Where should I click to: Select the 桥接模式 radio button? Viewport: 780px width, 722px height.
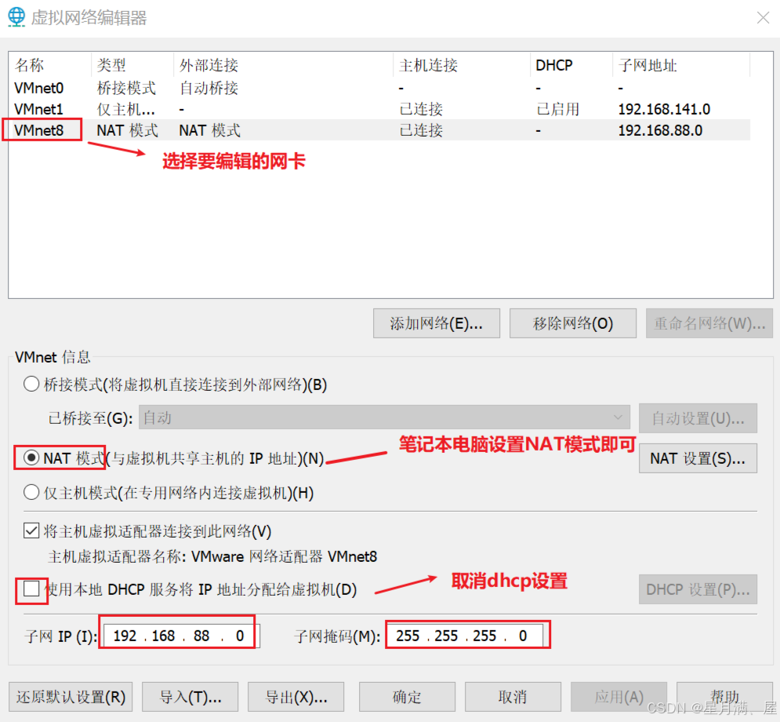31,385
